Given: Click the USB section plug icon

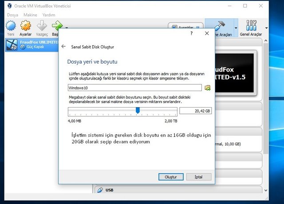Looking at the screenshot, I should point(100,190).
